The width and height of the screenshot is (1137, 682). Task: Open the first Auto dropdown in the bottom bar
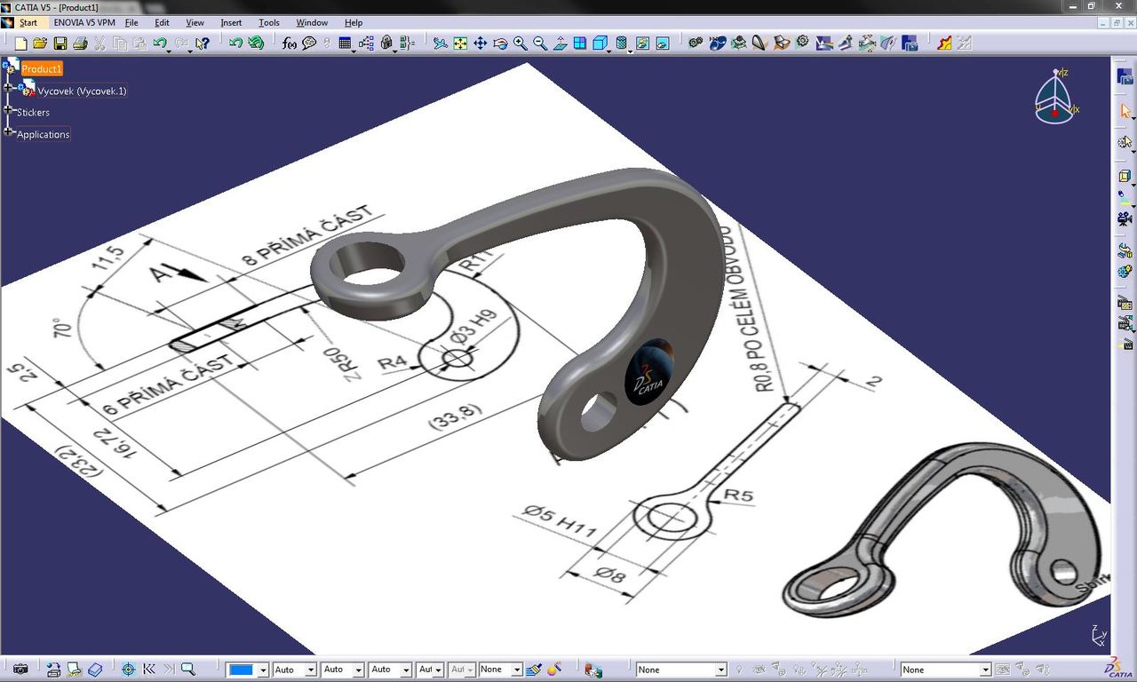311,670
